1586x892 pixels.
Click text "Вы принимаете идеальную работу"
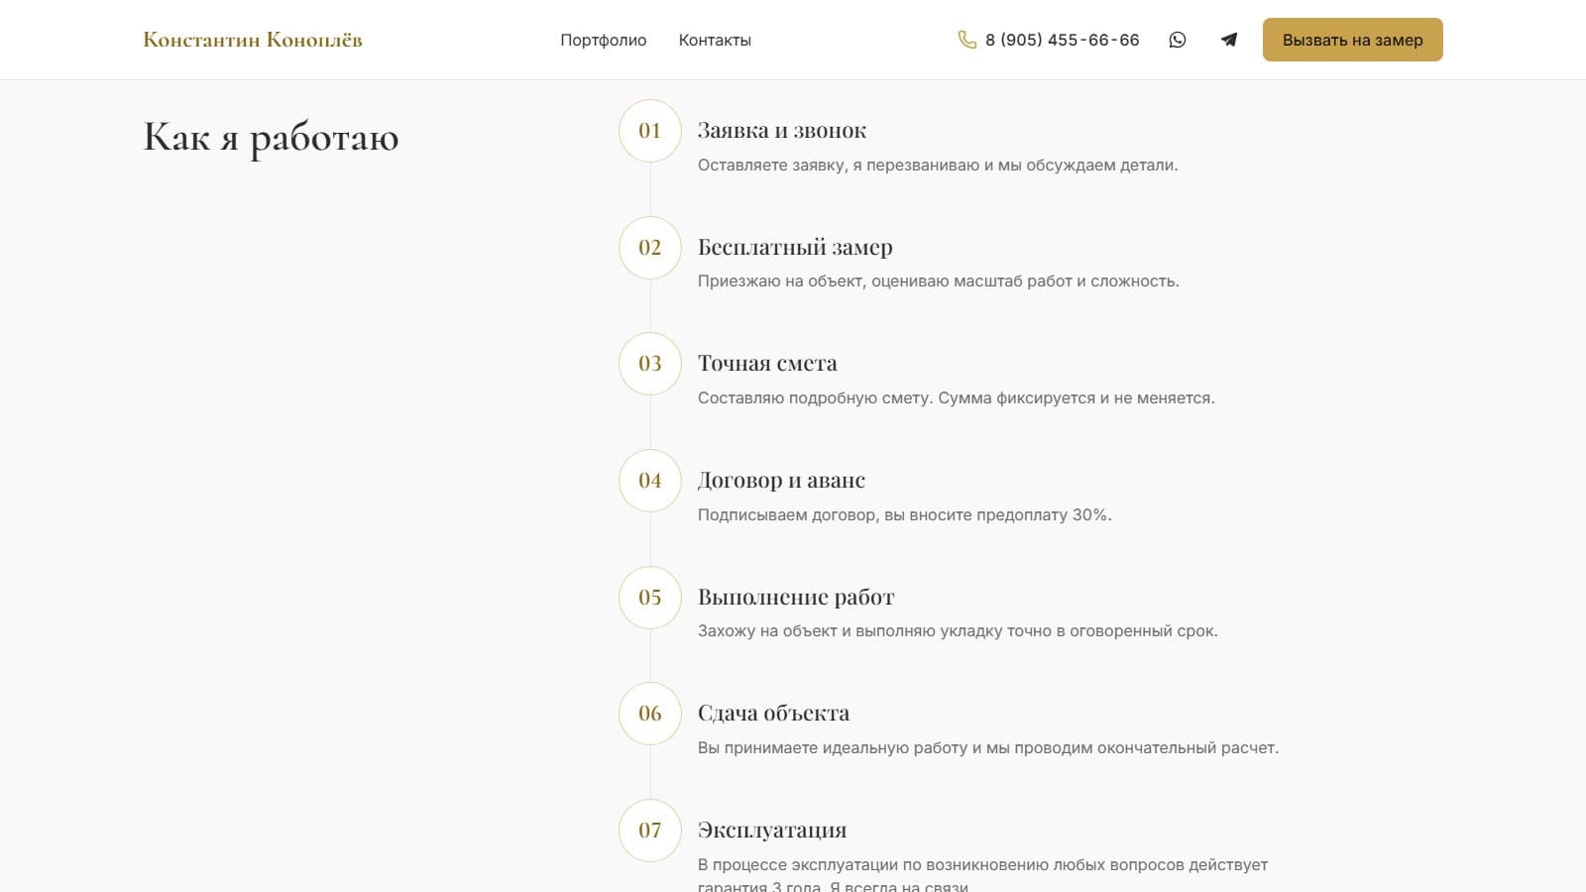point(833,748)
